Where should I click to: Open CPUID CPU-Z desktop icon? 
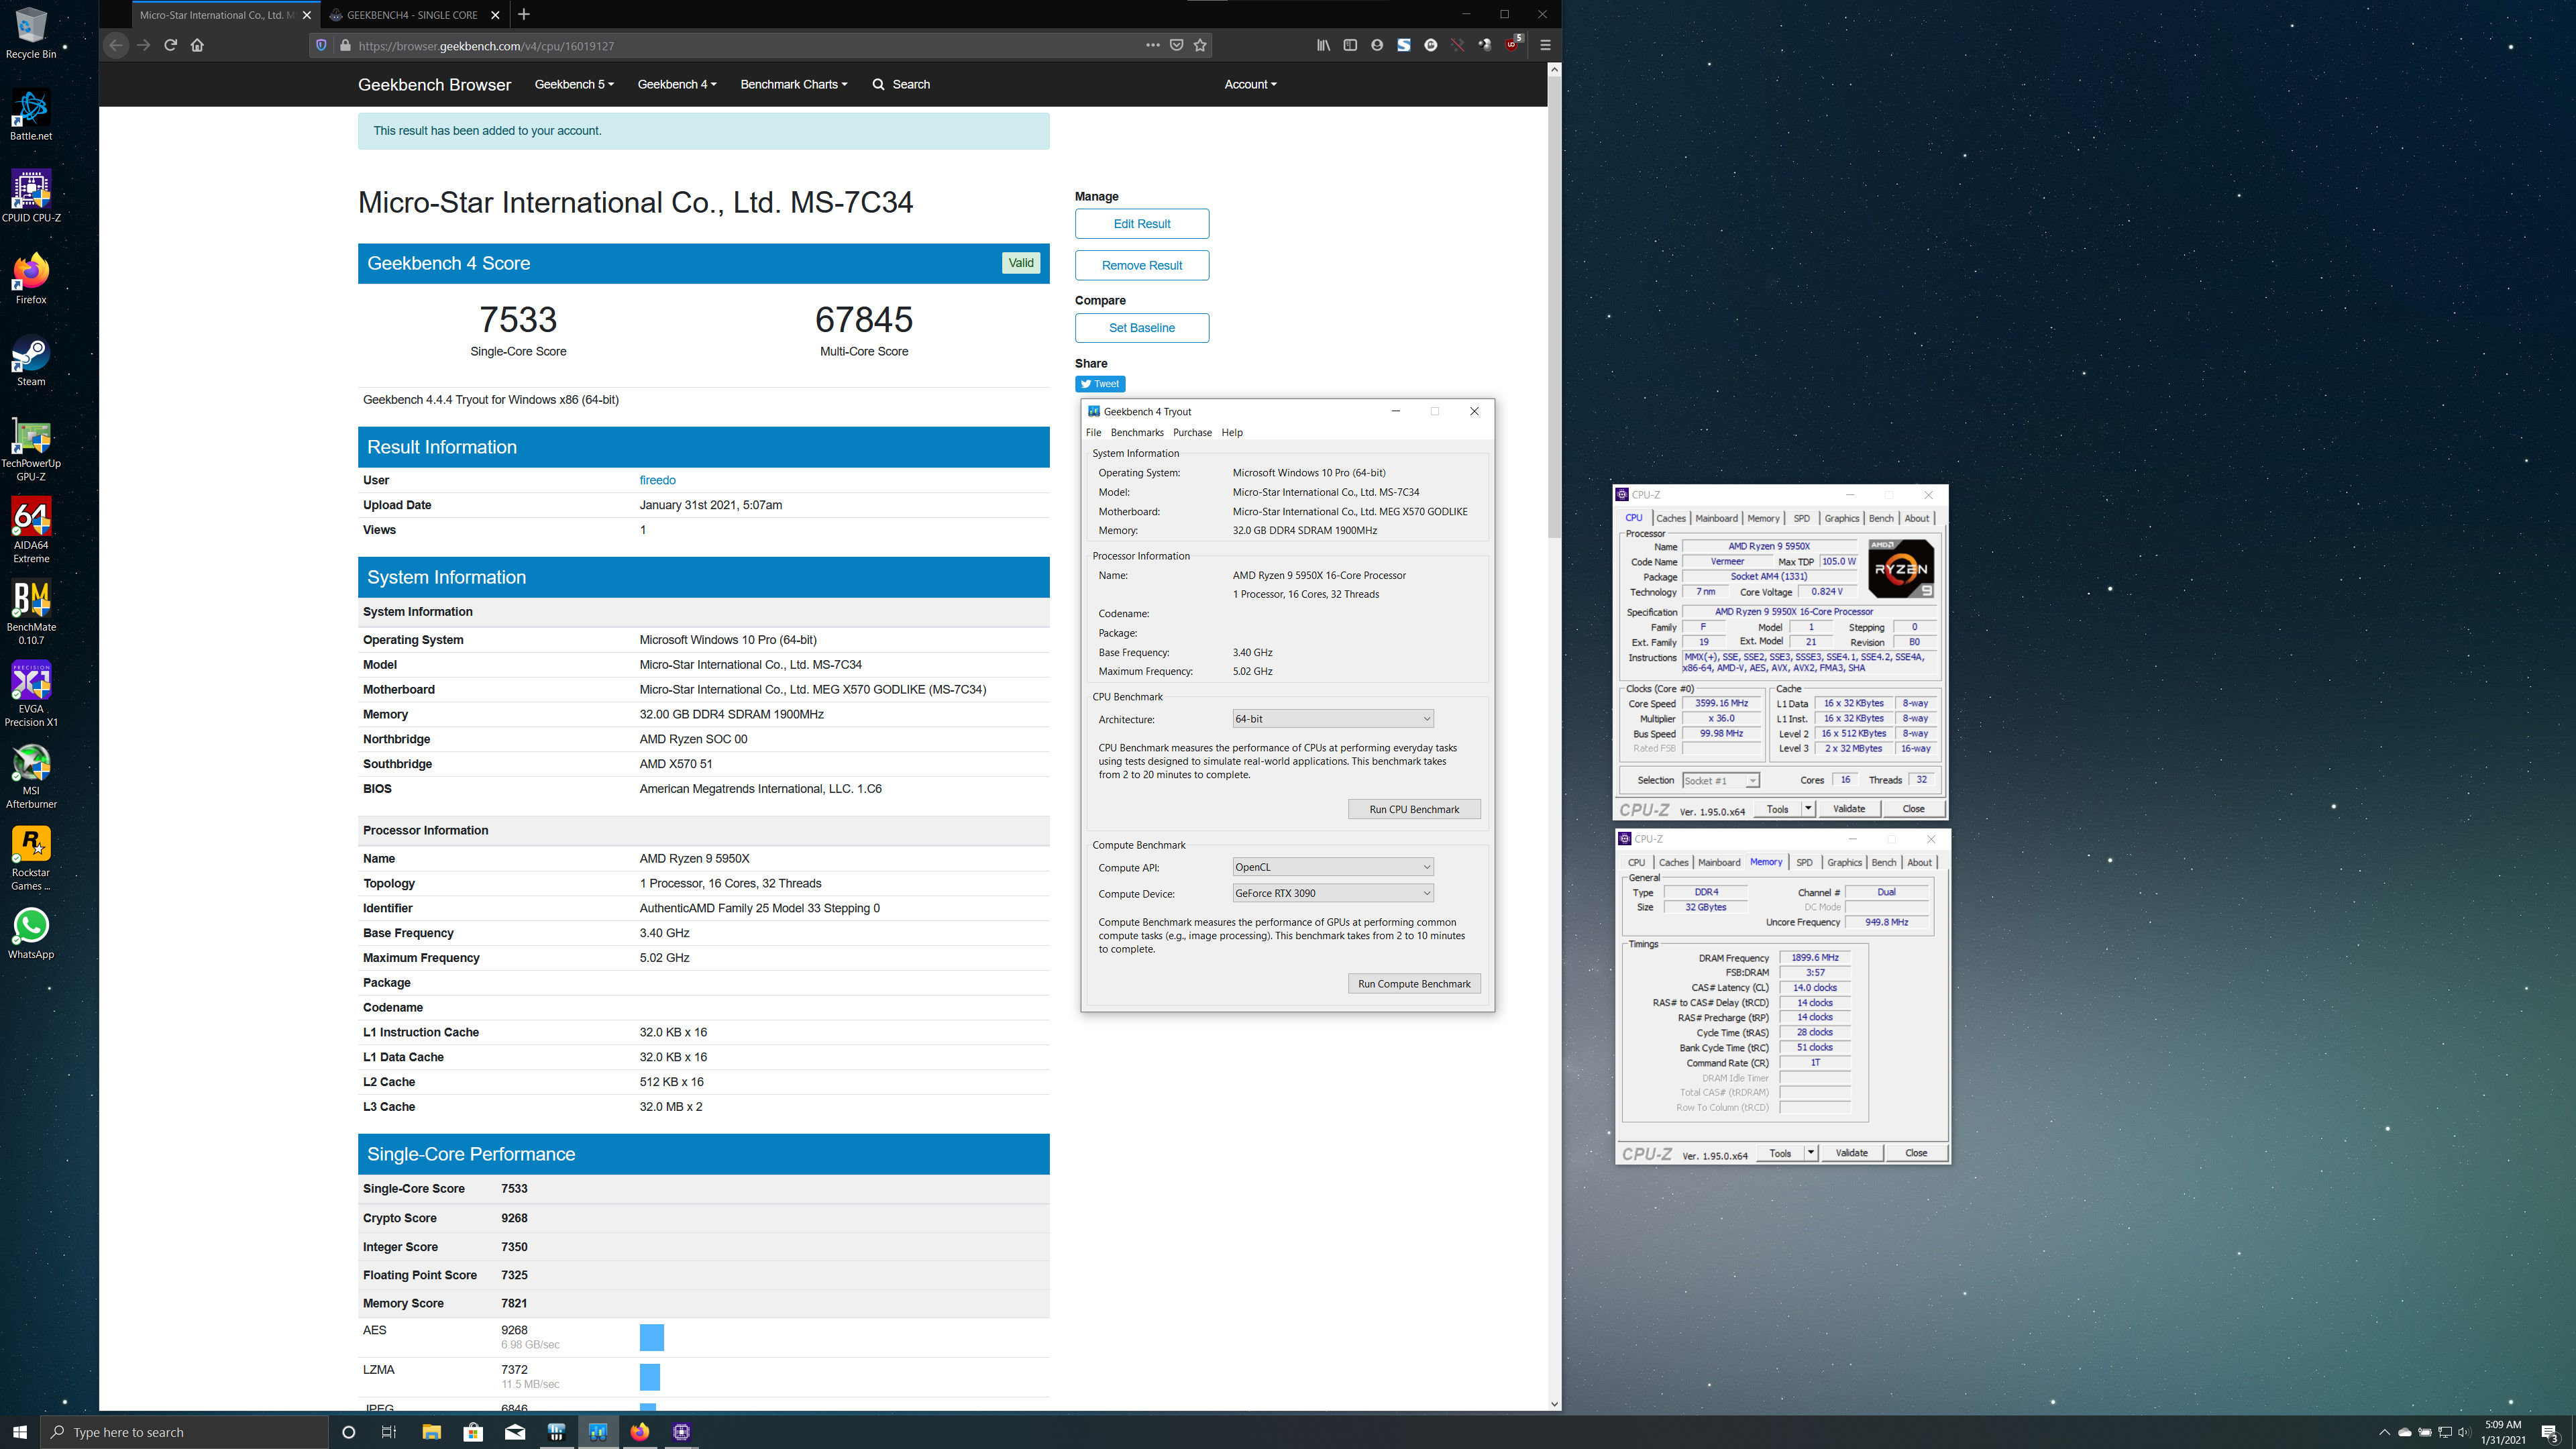[x=31, y=196]
